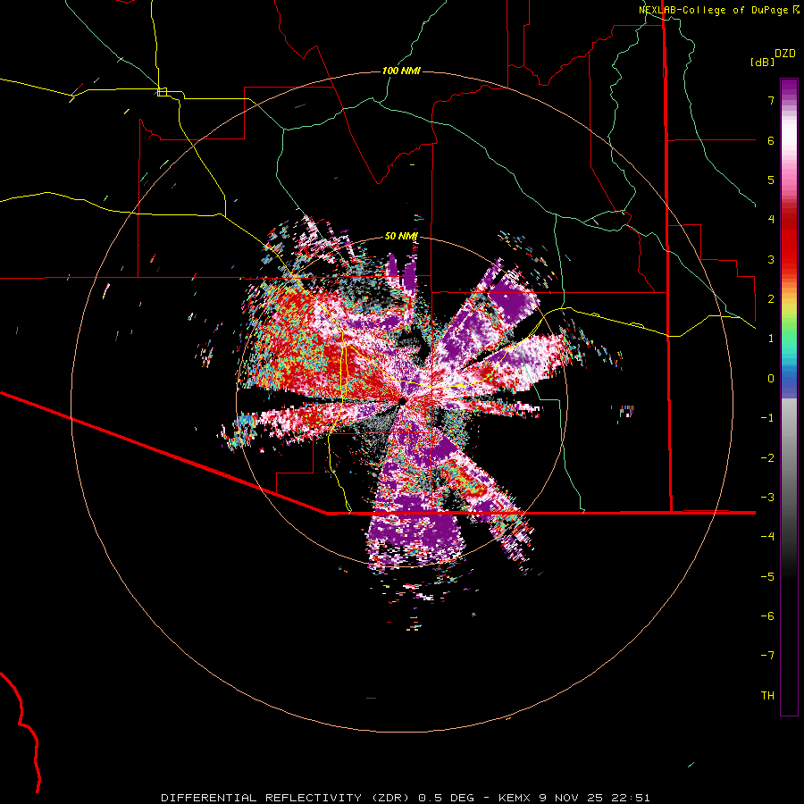
Task: Click the 100 NMI range ring label
Action: pyautogui.click(x=401, y=71)
